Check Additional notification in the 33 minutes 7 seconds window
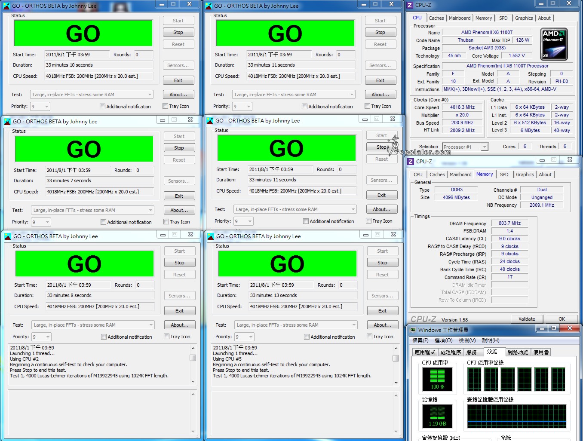Image resolution: width=583 pixels, height=441 pixels. 103,222
